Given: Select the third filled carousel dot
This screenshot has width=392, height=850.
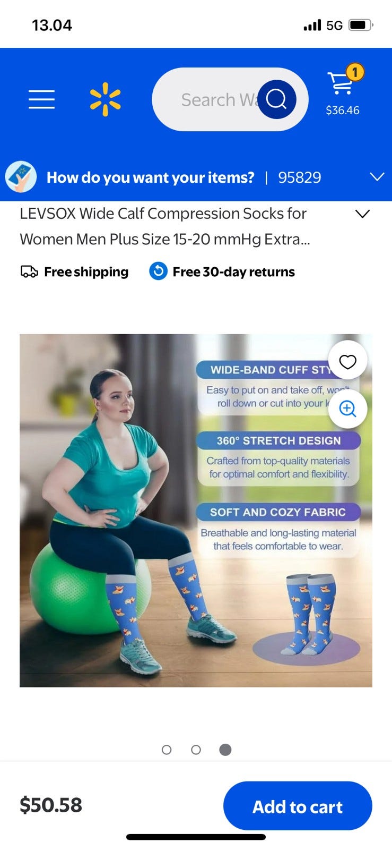Looking at the screenshot, I should [x=225, y=750].
